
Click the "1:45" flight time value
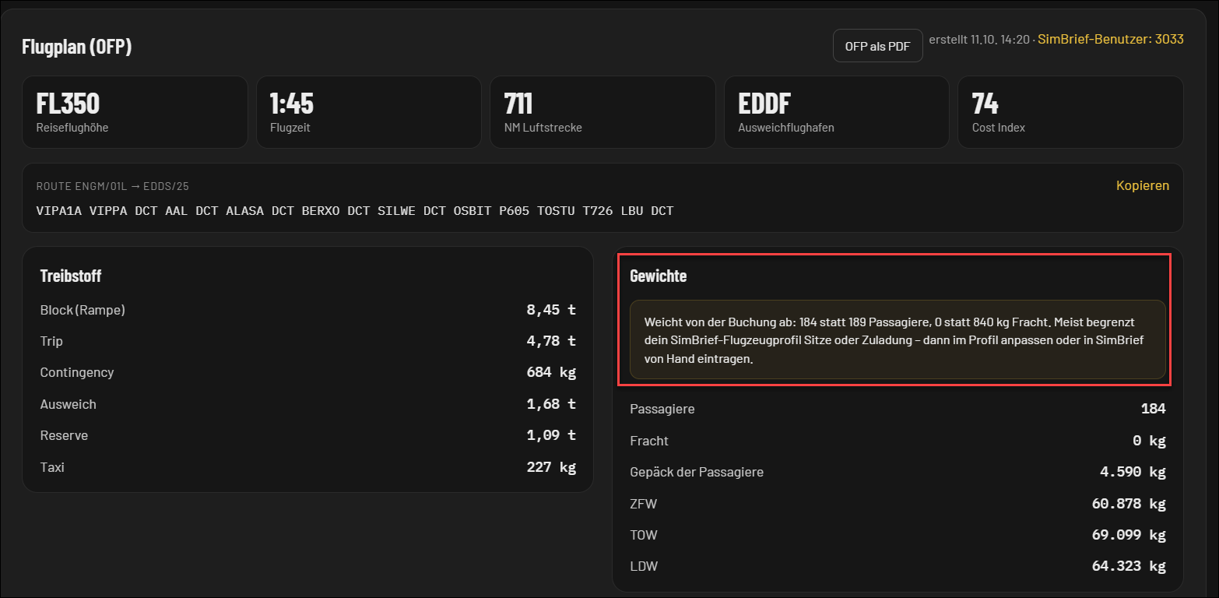(x=292, y=104)
